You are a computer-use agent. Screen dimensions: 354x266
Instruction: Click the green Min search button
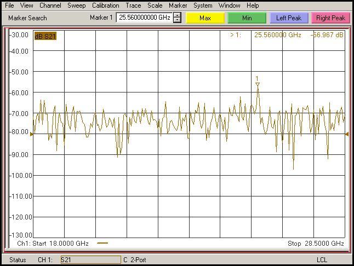click(247, 18)
